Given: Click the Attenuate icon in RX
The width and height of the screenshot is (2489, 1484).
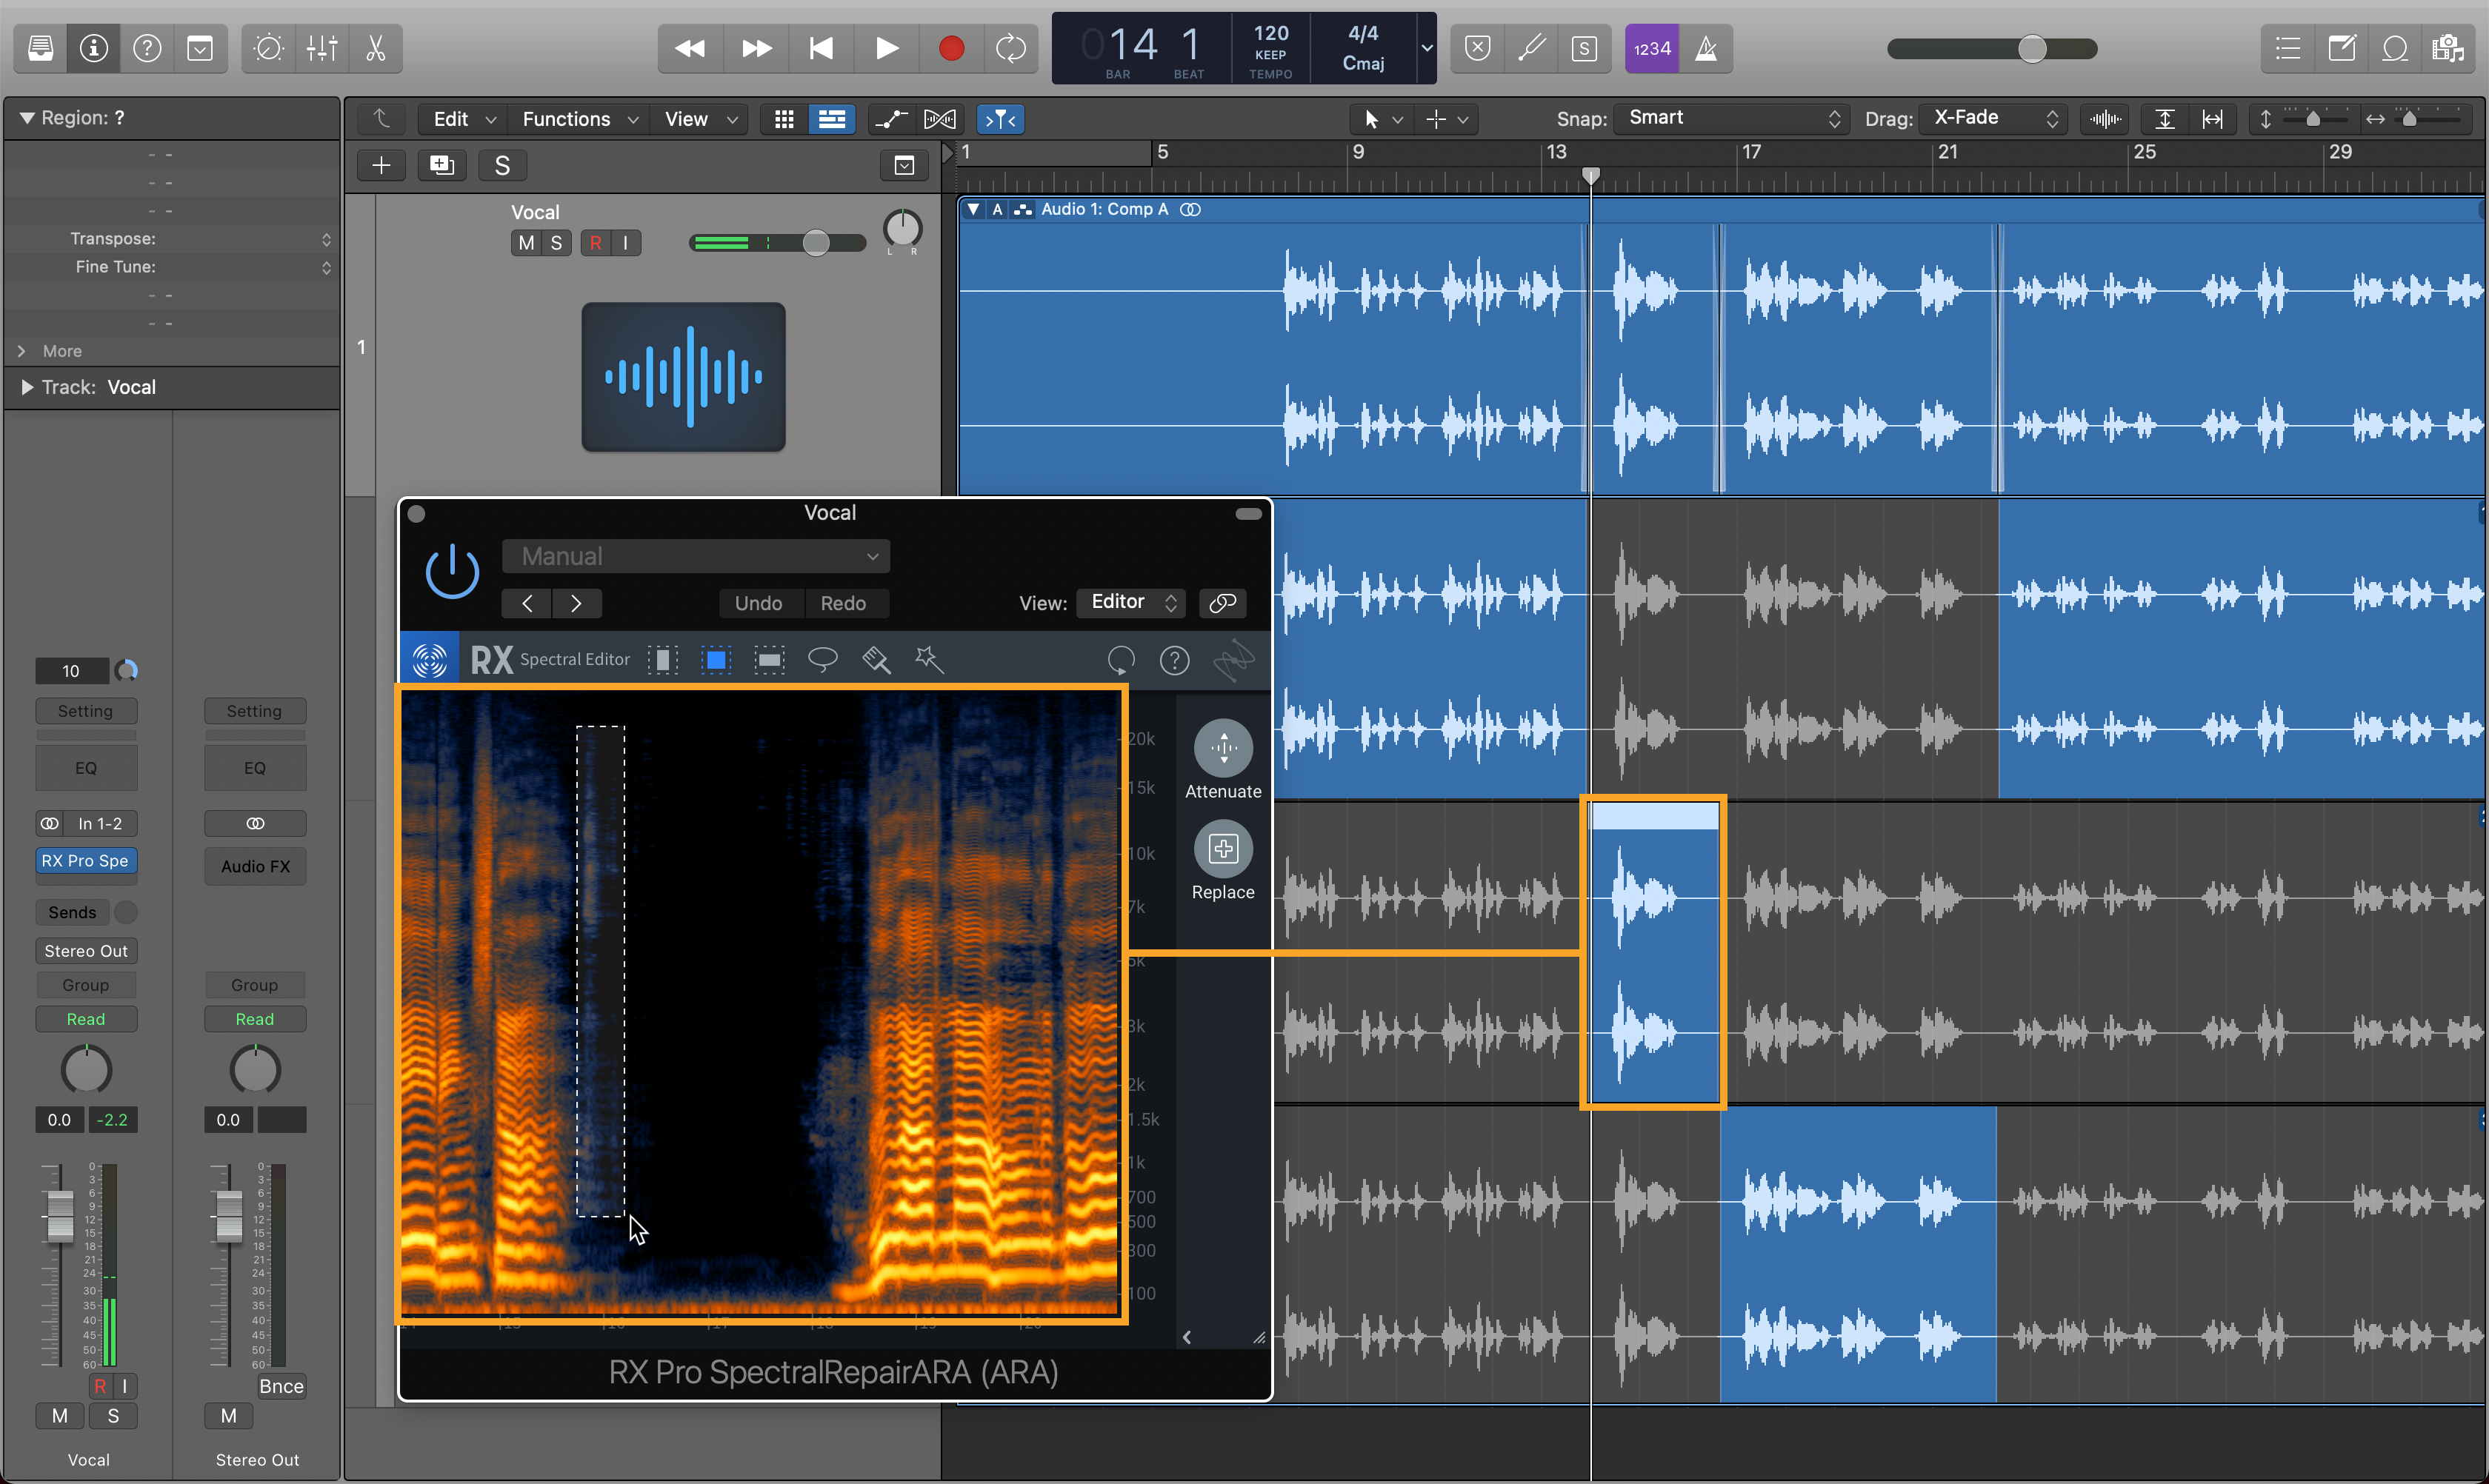Looking at the screenshot, I should 1222,748.
